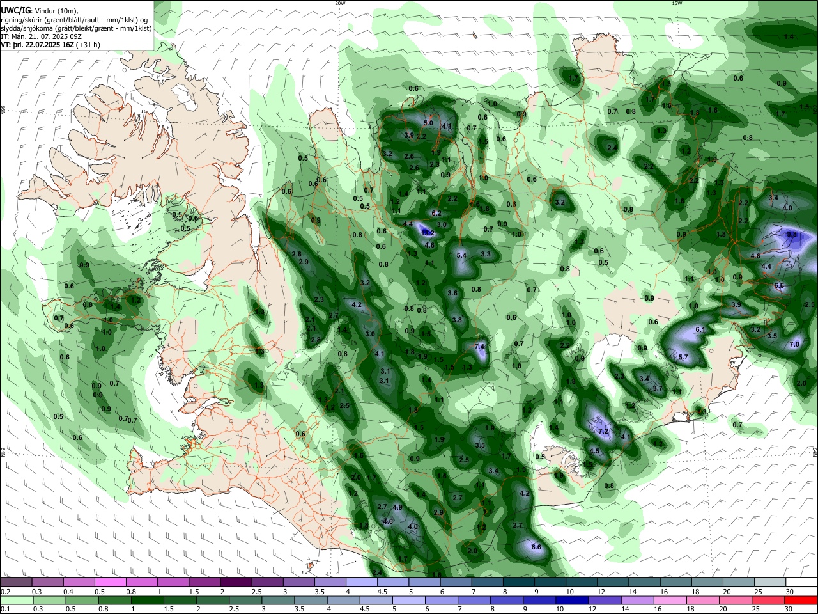Click the 15W longitude label
Image resolution: width=818 pixels, height=614 pixels.
(677, 3)
